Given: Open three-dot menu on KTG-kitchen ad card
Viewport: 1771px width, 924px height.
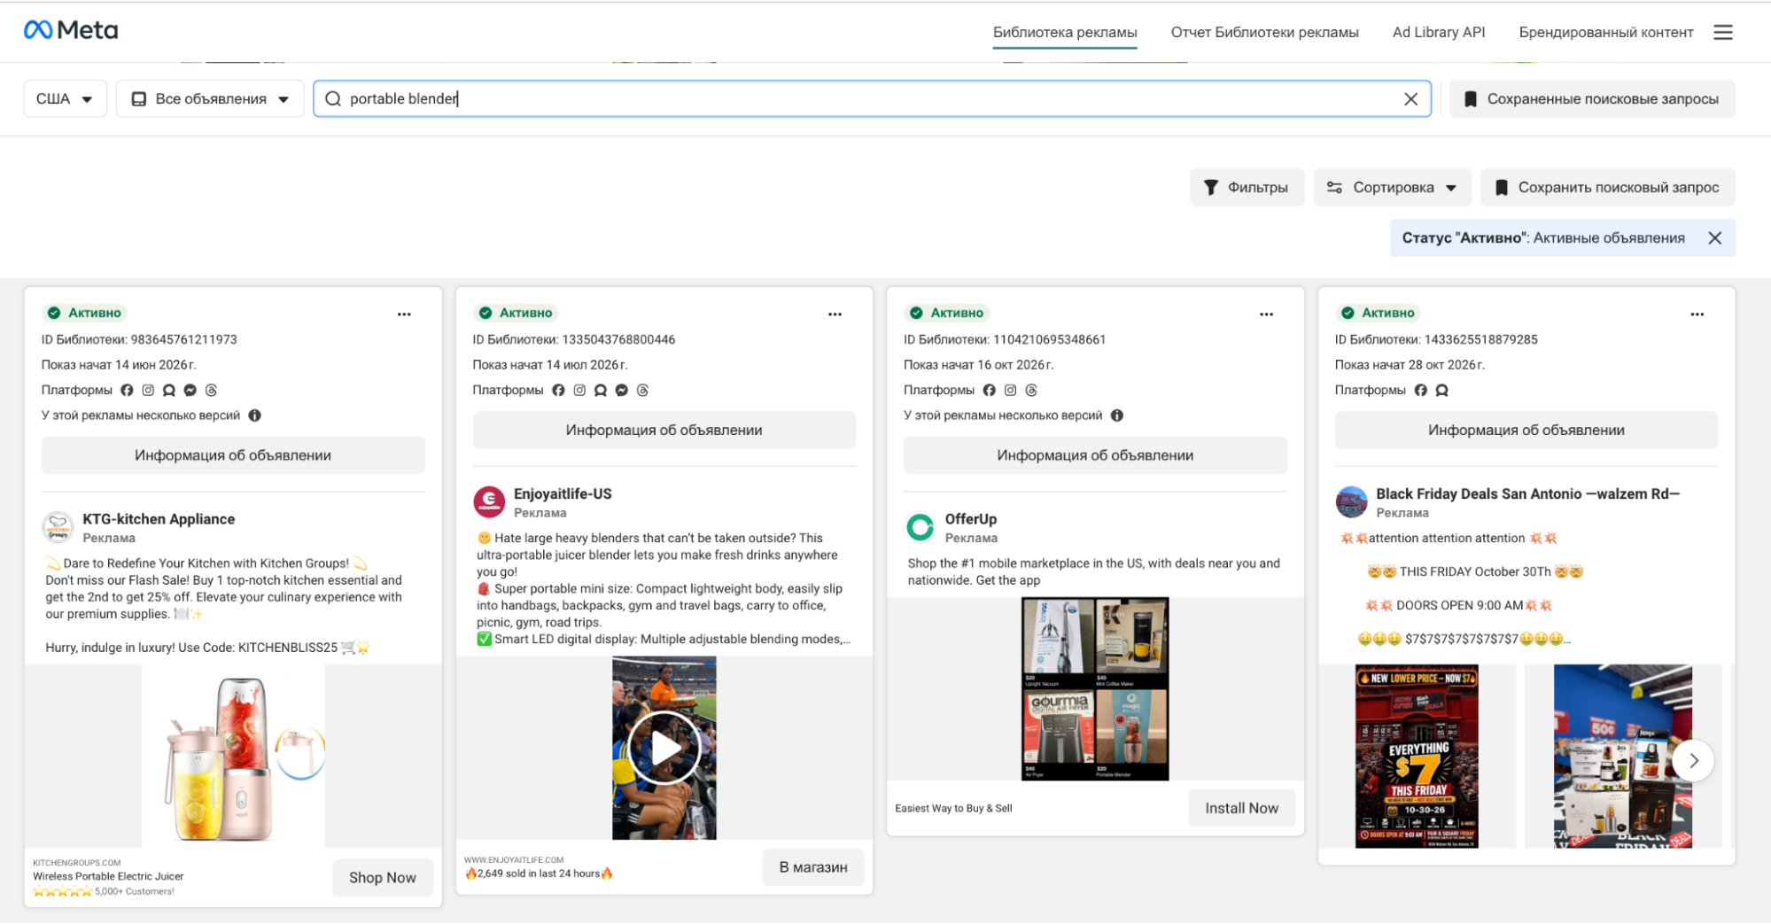Looking at the screenshot, I should [404, 314].
